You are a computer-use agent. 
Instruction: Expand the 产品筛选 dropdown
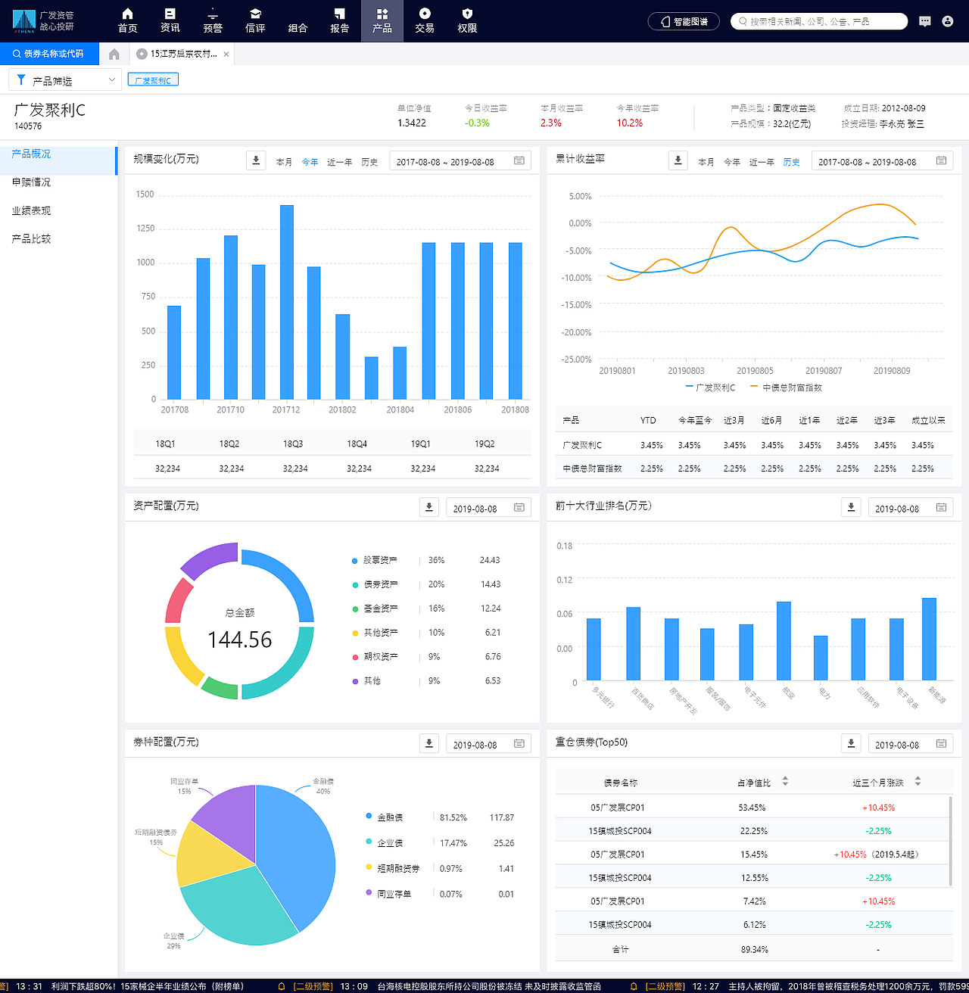point(65,79)
